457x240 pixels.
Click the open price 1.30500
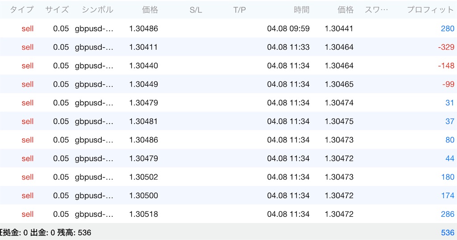[x=143, y=196]
